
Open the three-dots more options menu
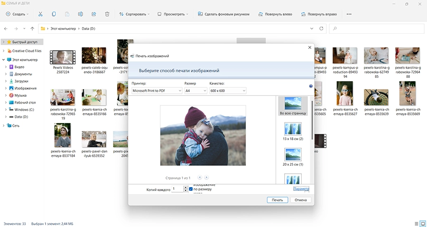pyautogui.click(x=349, y=14)
